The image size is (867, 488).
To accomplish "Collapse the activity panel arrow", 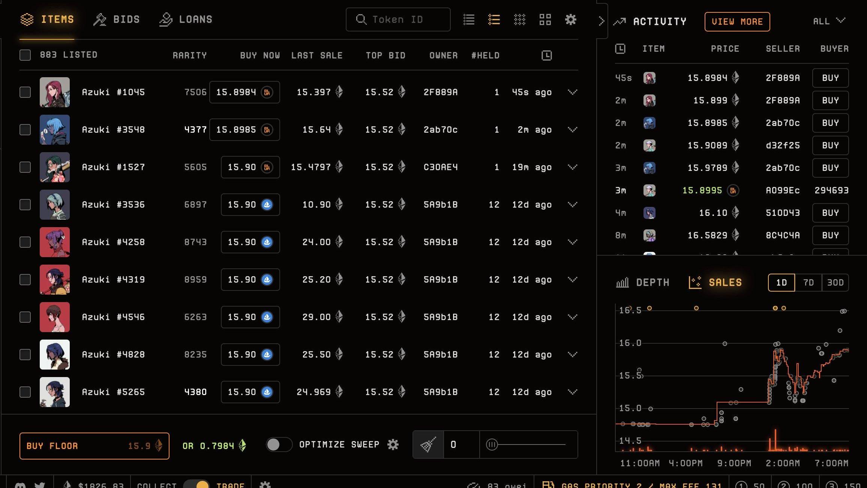I will [601, 21].
